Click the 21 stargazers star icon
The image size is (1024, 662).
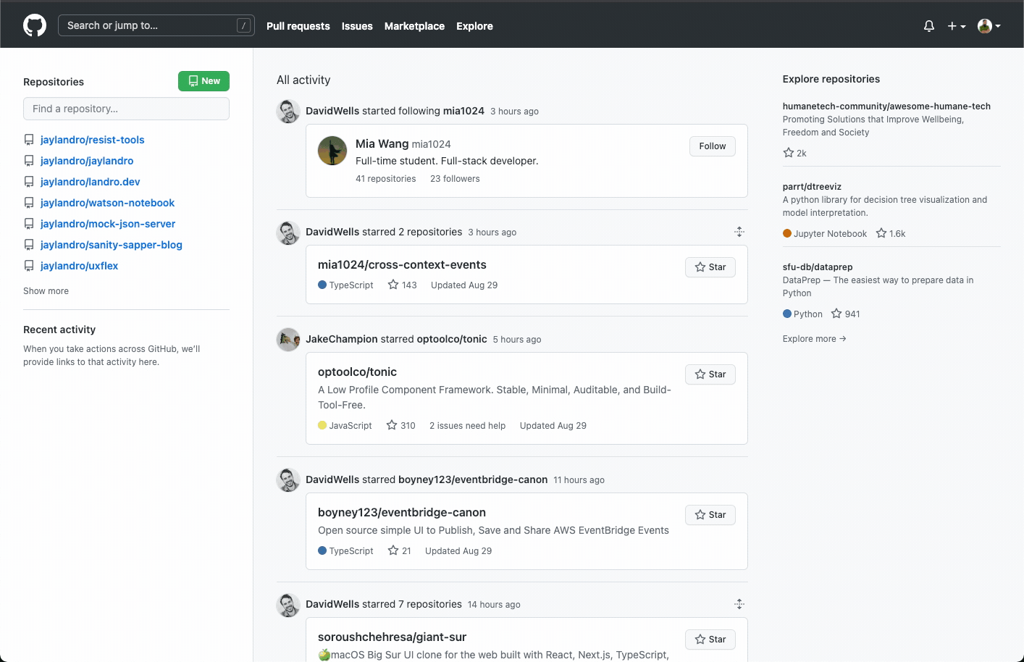[393, 550]
